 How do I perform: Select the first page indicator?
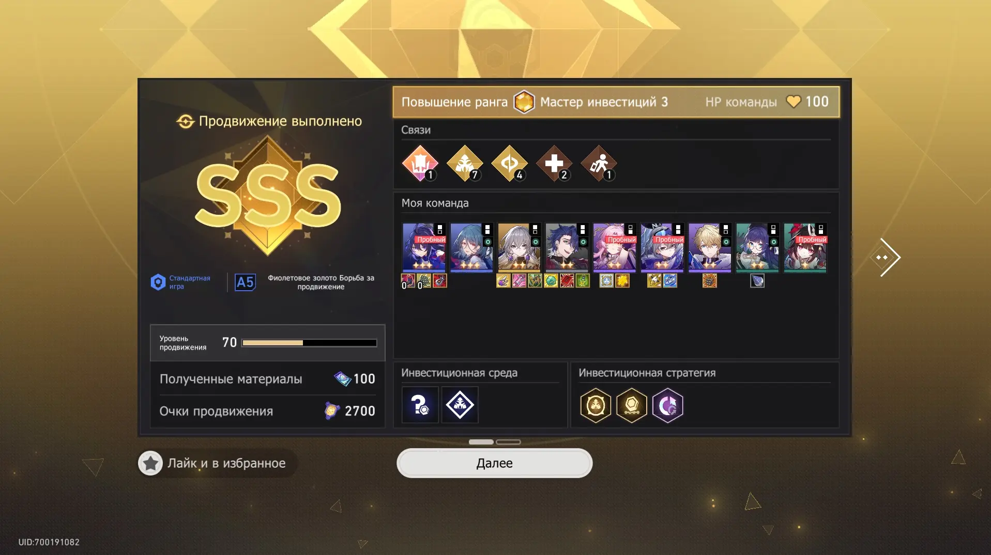481,442
